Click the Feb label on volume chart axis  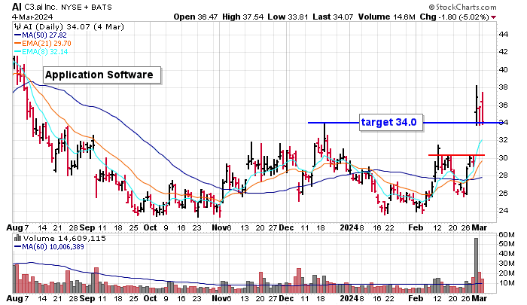416,298
